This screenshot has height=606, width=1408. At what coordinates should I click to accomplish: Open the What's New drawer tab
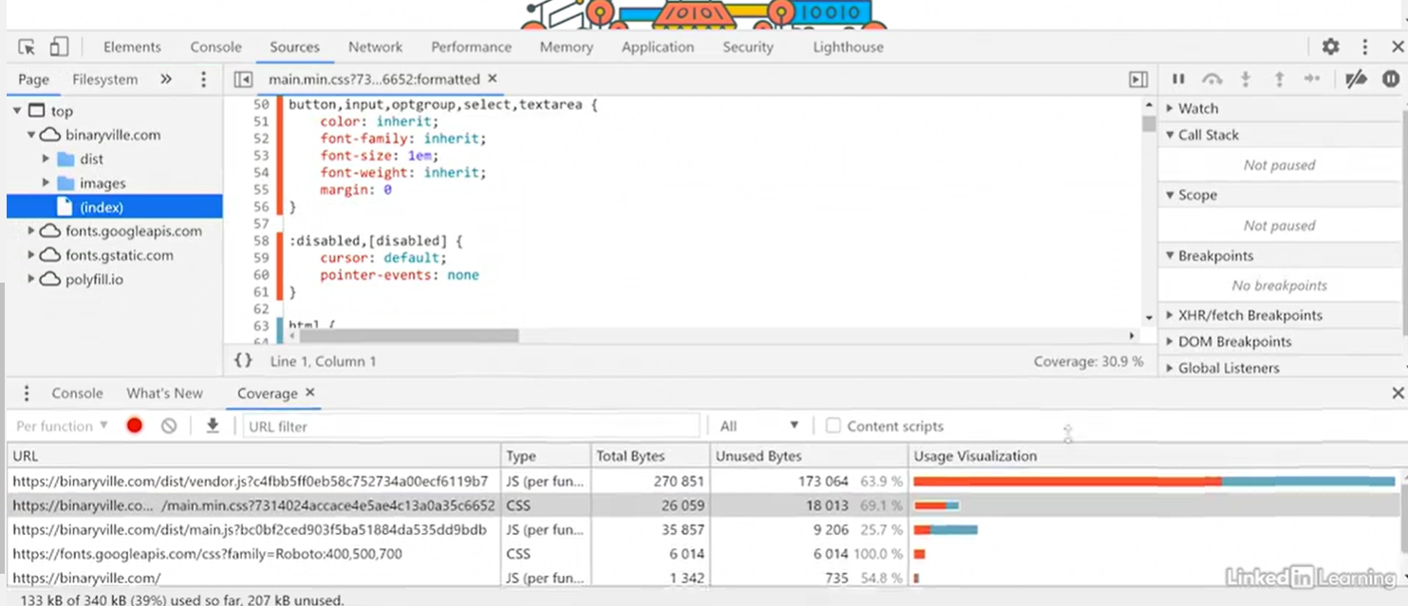[164, 394]
